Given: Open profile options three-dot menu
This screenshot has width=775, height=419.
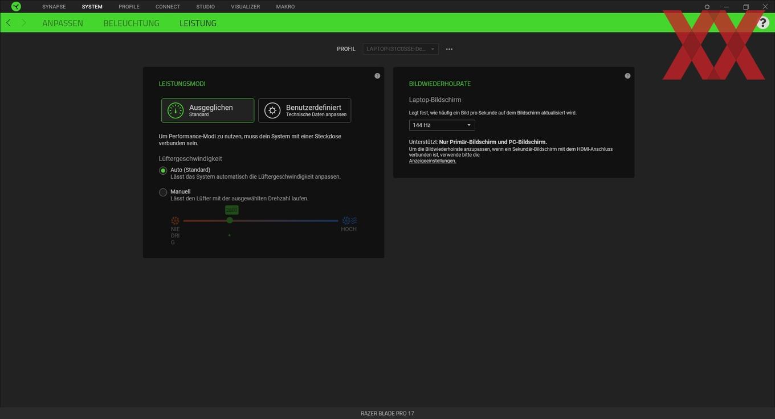Looking at the screenshot, I should [x=449, y=49].
